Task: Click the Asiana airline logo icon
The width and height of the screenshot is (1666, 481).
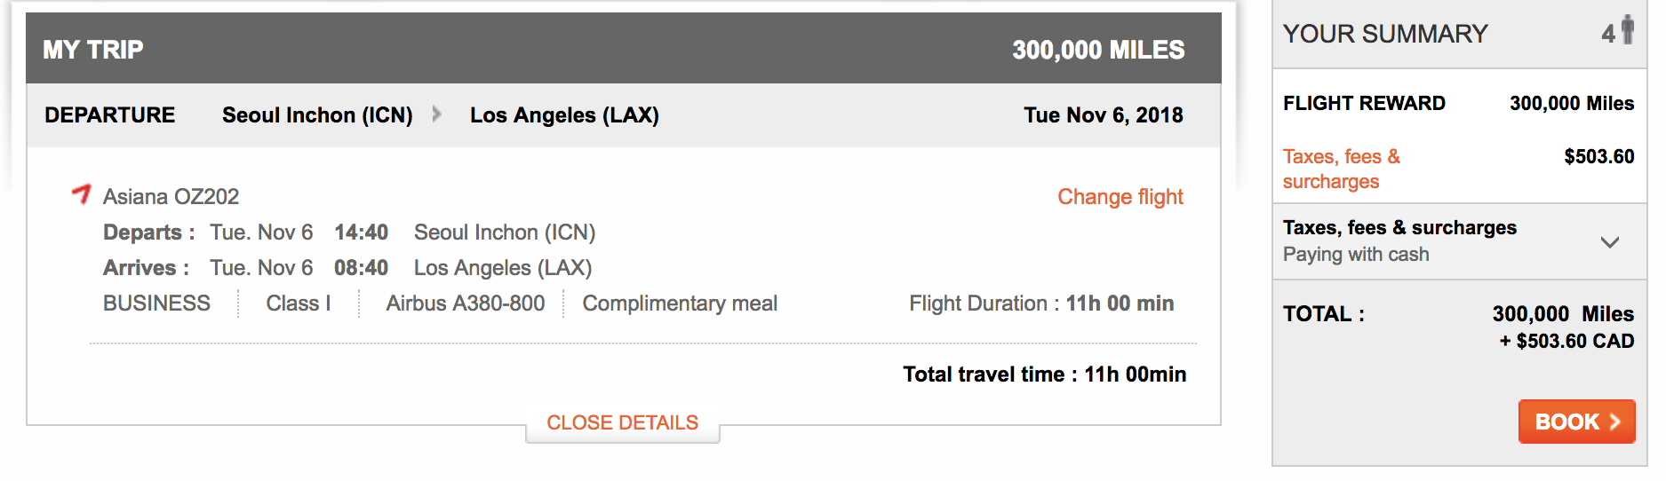Action: tap(82, 193)
